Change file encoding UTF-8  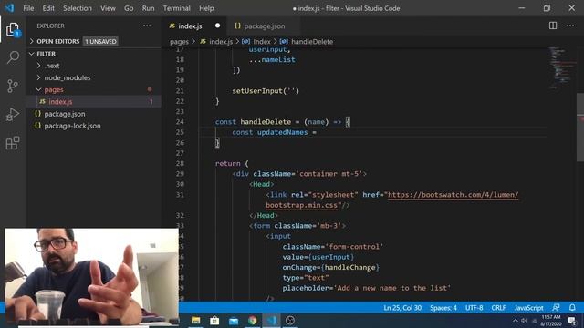click(x=474, y=308)
